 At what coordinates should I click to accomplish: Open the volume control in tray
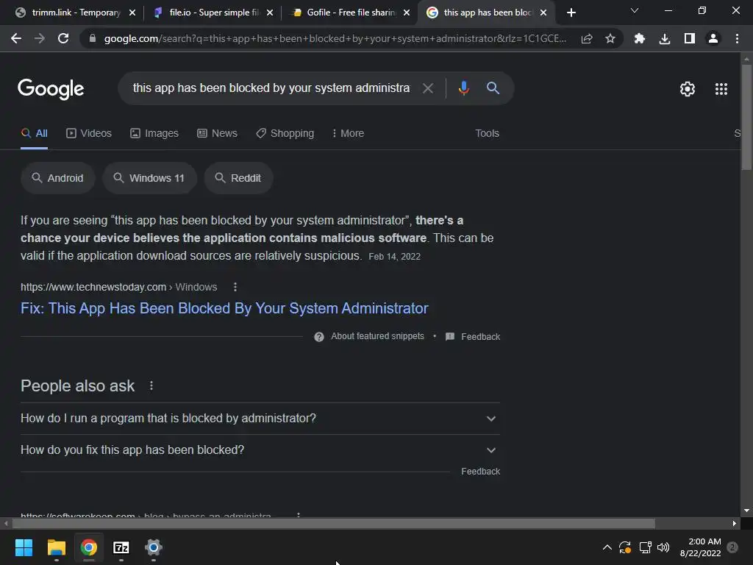click(663, 547)
